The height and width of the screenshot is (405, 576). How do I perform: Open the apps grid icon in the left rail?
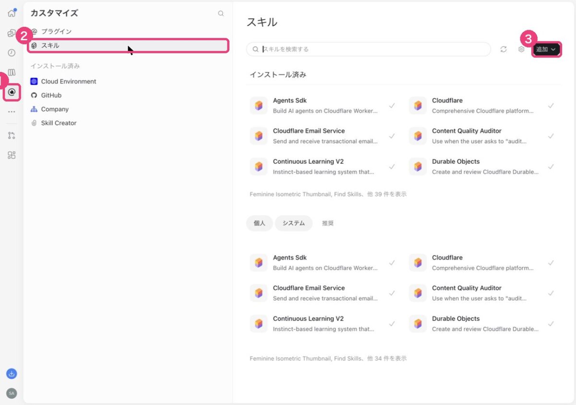click(x=12, y=155)
